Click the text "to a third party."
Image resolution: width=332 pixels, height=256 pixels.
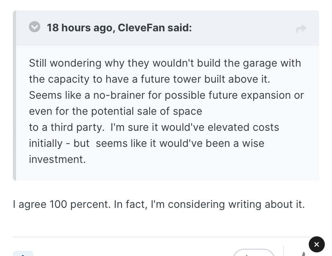tap(67, 127)
